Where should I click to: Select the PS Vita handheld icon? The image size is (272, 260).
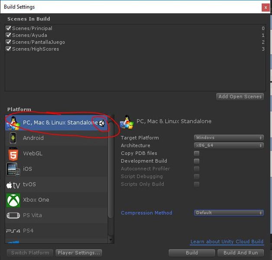[x=13, y=215]
